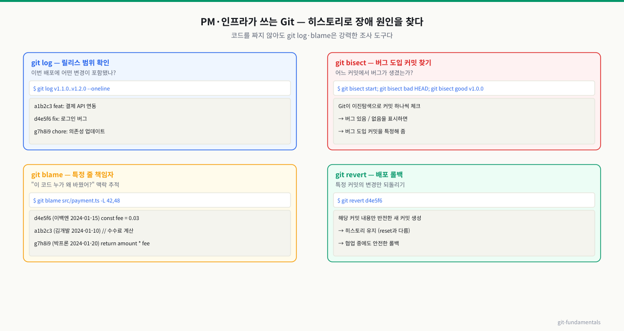Screen dimensions: 624x331
Task: Click the '$ git blame src/payment.ts -L 42,48' box
Action: [160, 201]
